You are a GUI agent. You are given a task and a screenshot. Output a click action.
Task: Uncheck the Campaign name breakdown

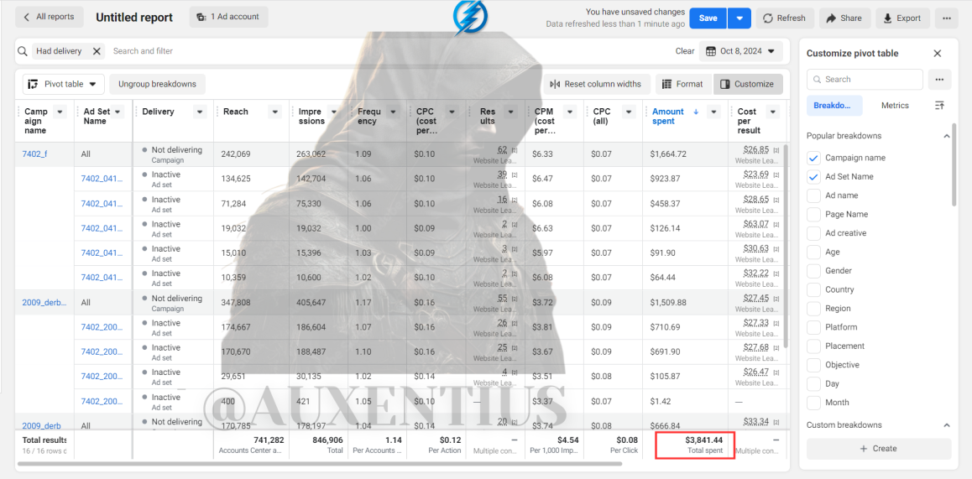click(814, 158)
